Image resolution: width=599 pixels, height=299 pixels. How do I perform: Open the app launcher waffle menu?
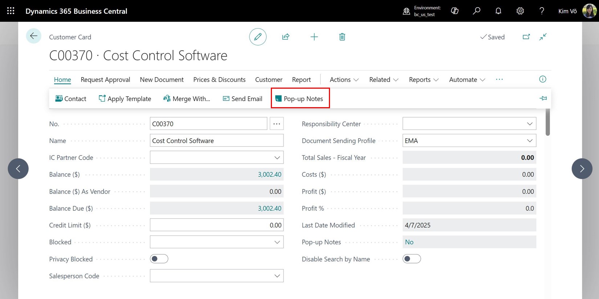tap(11, 11)
